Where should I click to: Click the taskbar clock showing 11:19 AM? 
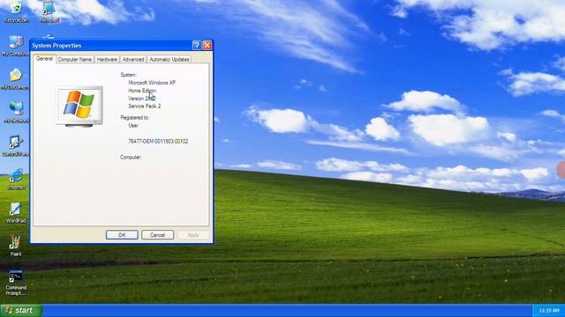549,311
